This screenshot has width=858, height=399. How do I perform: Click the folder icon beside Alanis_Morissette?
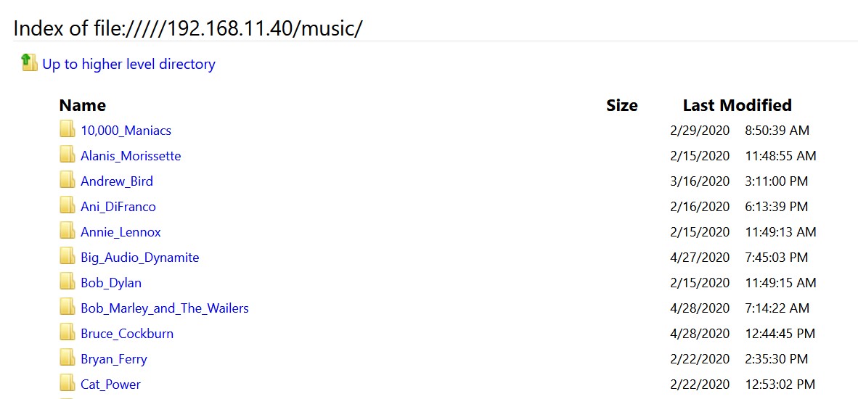pyautogui.click(x=68, y=155)
